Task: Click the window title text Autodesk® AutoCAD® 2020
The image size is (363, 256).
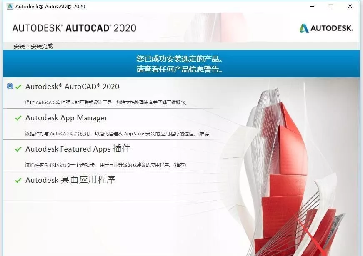Action: 50,7
